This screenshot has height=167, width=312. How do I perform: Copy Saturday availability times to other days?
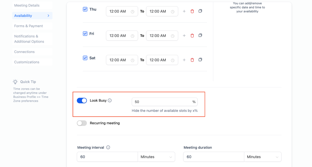(x=200, y=60)
